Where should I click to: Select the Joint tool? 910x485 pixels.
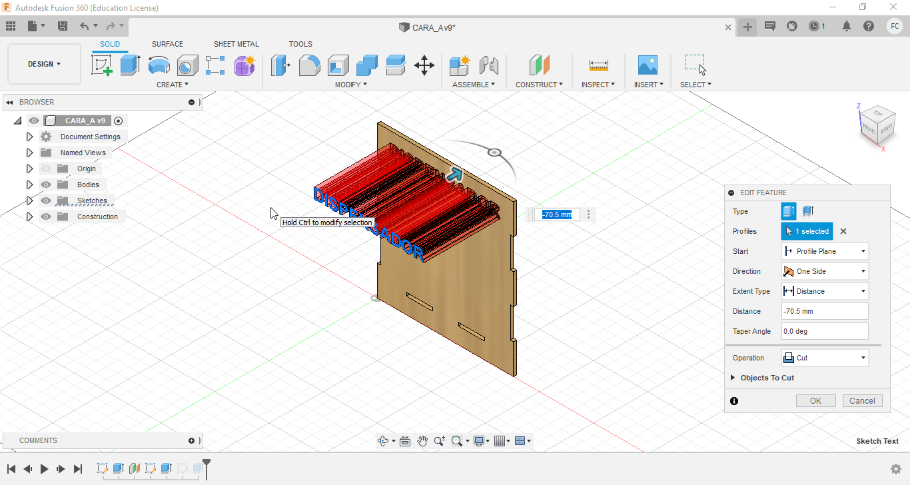click(x=488, y=65)
